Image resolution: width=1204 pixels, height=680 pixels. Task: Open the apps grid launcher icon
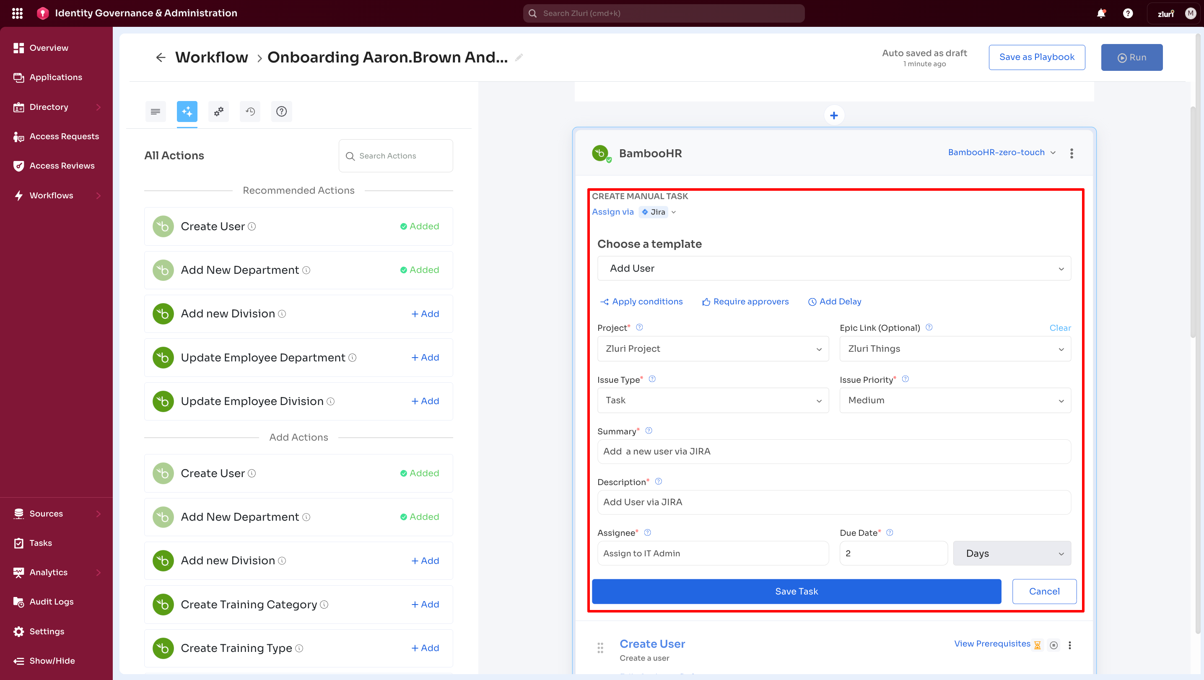(x=17, y=13)
